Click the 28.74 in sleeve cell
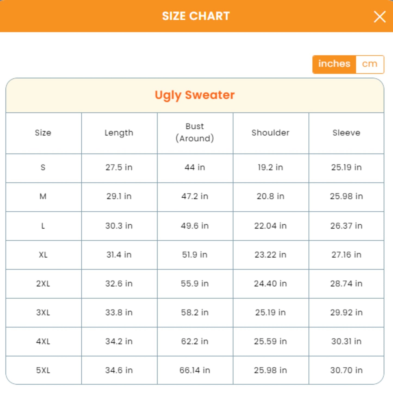Viewport: 393px width, 393px height. (346, 284)
